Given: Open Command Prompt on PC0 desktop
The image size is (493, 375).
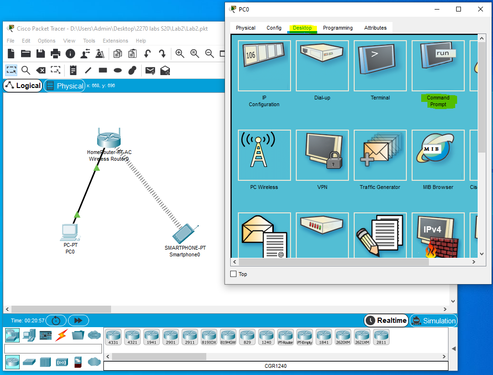Looking at the screenshot, I should click(437, 66).
